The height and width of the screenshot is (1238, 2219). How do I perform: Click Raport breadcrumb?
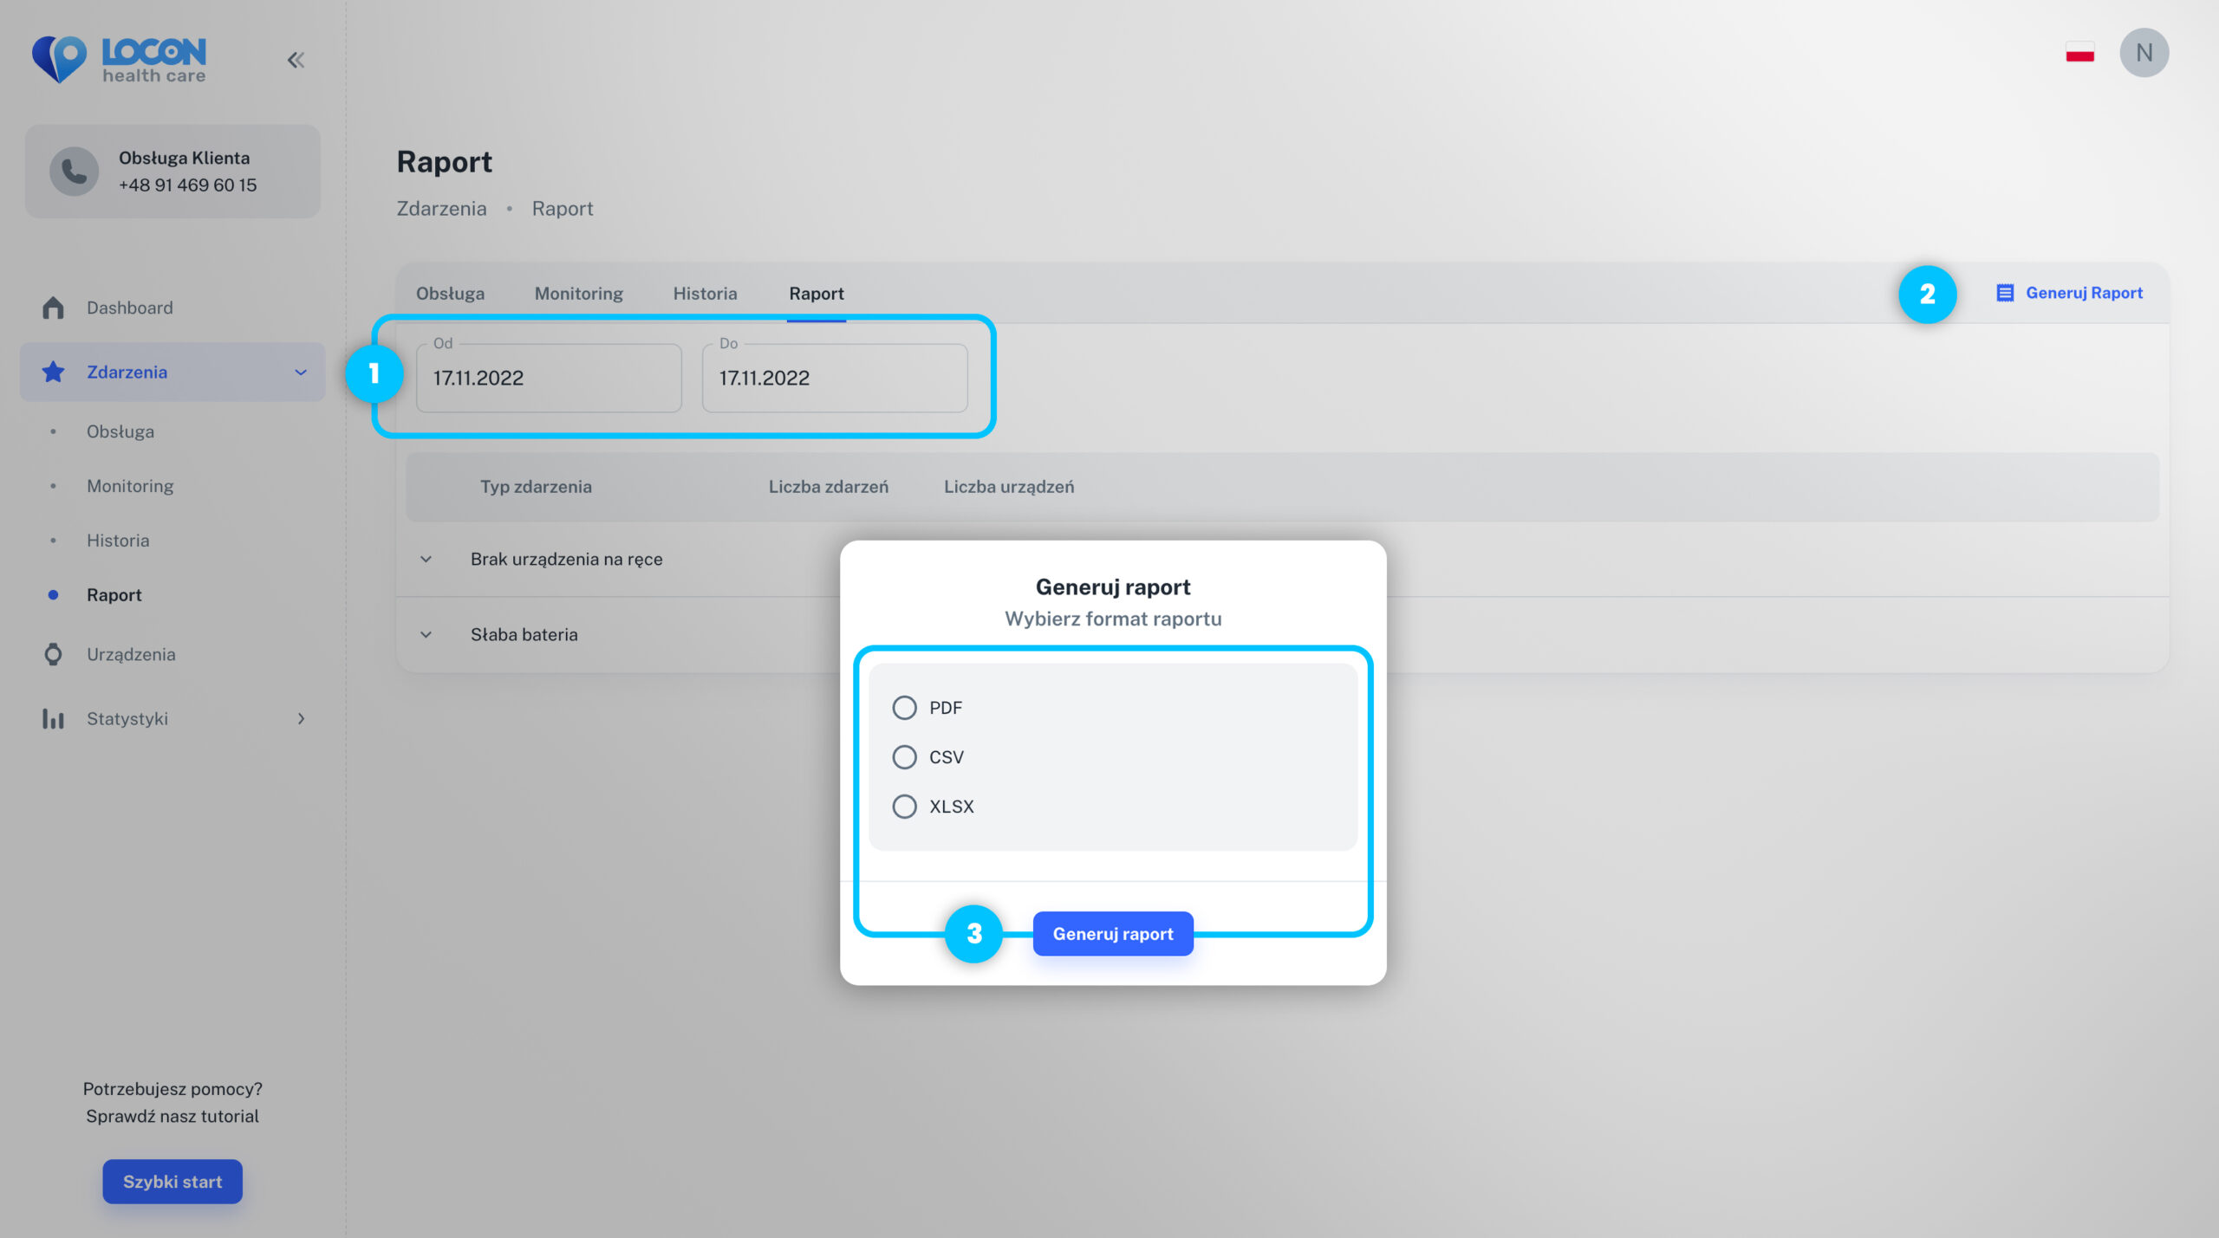pyautogui.click(x=563, y=209)
